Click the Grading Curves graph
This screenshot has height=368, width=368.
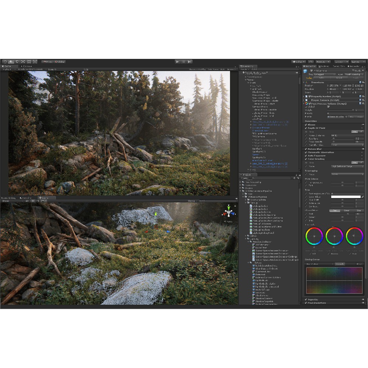click(x=334, y=280)
